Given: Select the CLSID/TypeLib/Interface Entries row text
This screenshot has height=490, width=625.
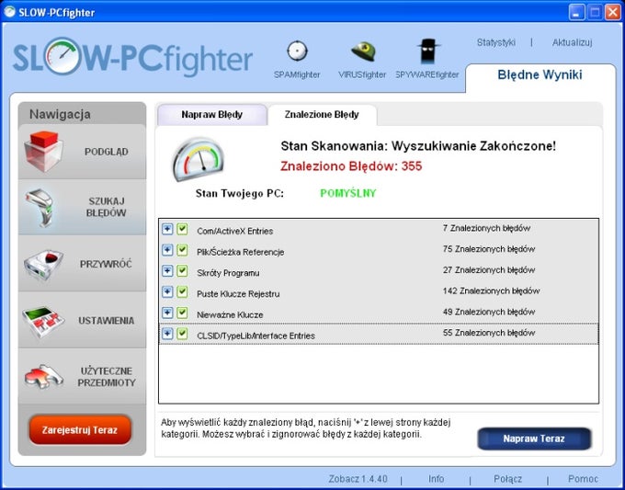Looking at the screenshot, I should (256, 336).
